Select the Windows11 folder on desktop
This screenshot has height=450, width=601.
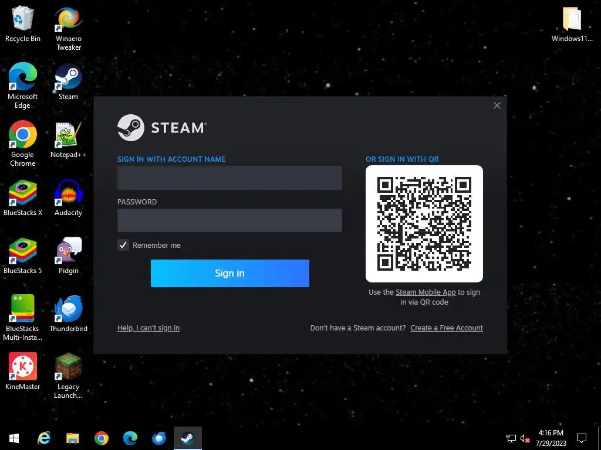pos(572,23)
